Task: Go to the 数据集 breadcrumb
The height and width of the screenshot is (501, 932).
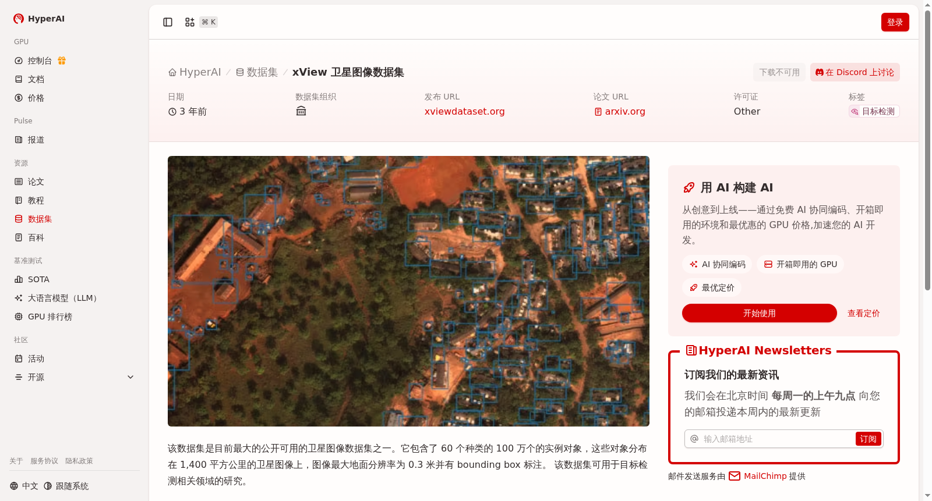Action: pyautogui.click(x=257, y=72)
